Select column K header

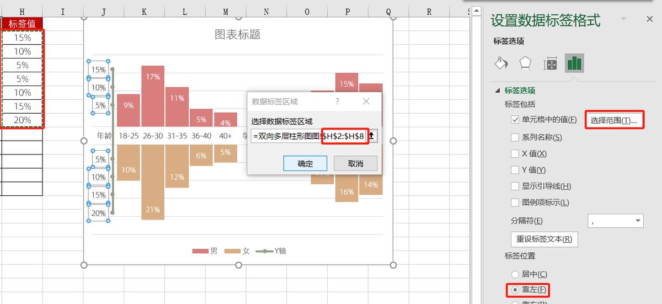coord(144,12)
